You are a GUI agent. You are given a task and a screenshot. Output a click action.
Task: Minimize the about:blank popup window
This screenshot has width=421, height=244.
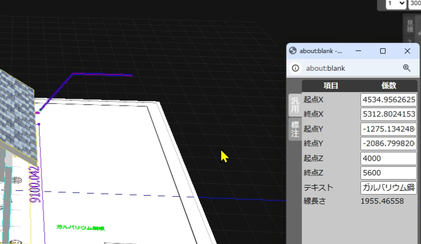[x=358, y=51]
